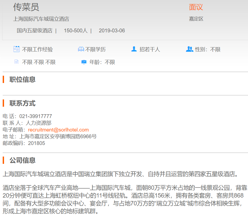This screenshot has width=248, height=218.
Task: Click the 职位信息 section heading
Action: [23, 79]
